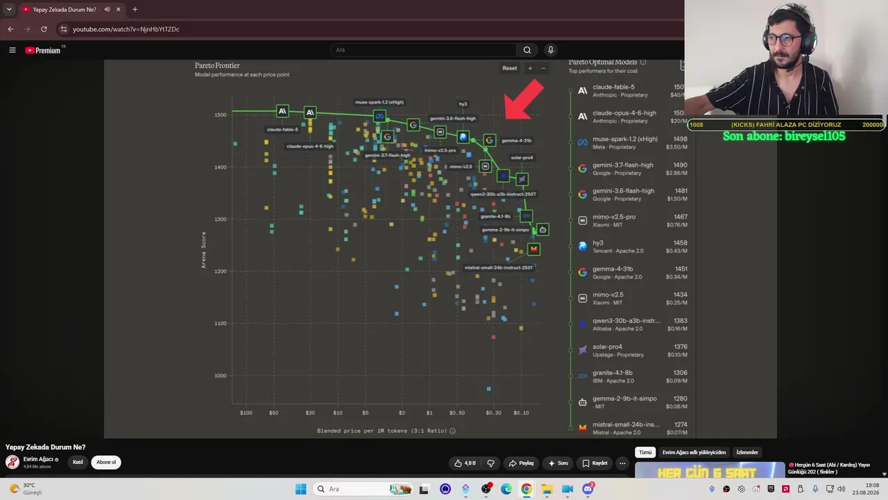Open the Evrim Ağacı channel avatar
This screenshot has width=888, height=500.
tap(12, 462)
